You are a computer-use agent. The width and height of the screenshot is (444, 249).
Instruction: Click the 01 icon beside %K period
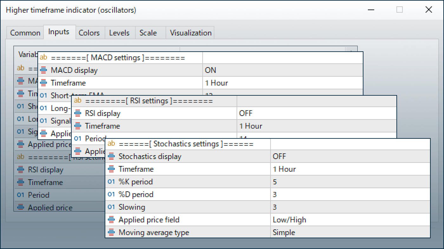[x=111, y=182]
